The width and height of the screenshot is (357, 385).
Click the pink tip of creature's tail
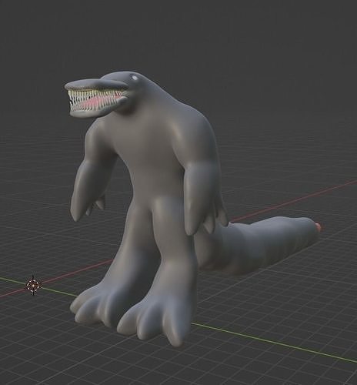[319, 227]
